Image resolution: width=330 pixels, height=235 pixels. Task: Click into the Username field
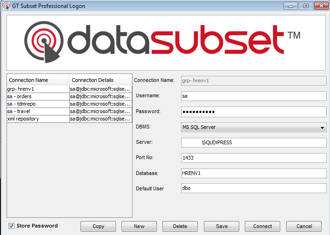coord(254,96)
